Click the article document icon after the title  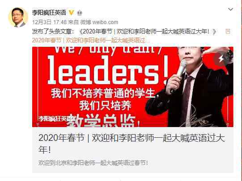tap(228, 31)
